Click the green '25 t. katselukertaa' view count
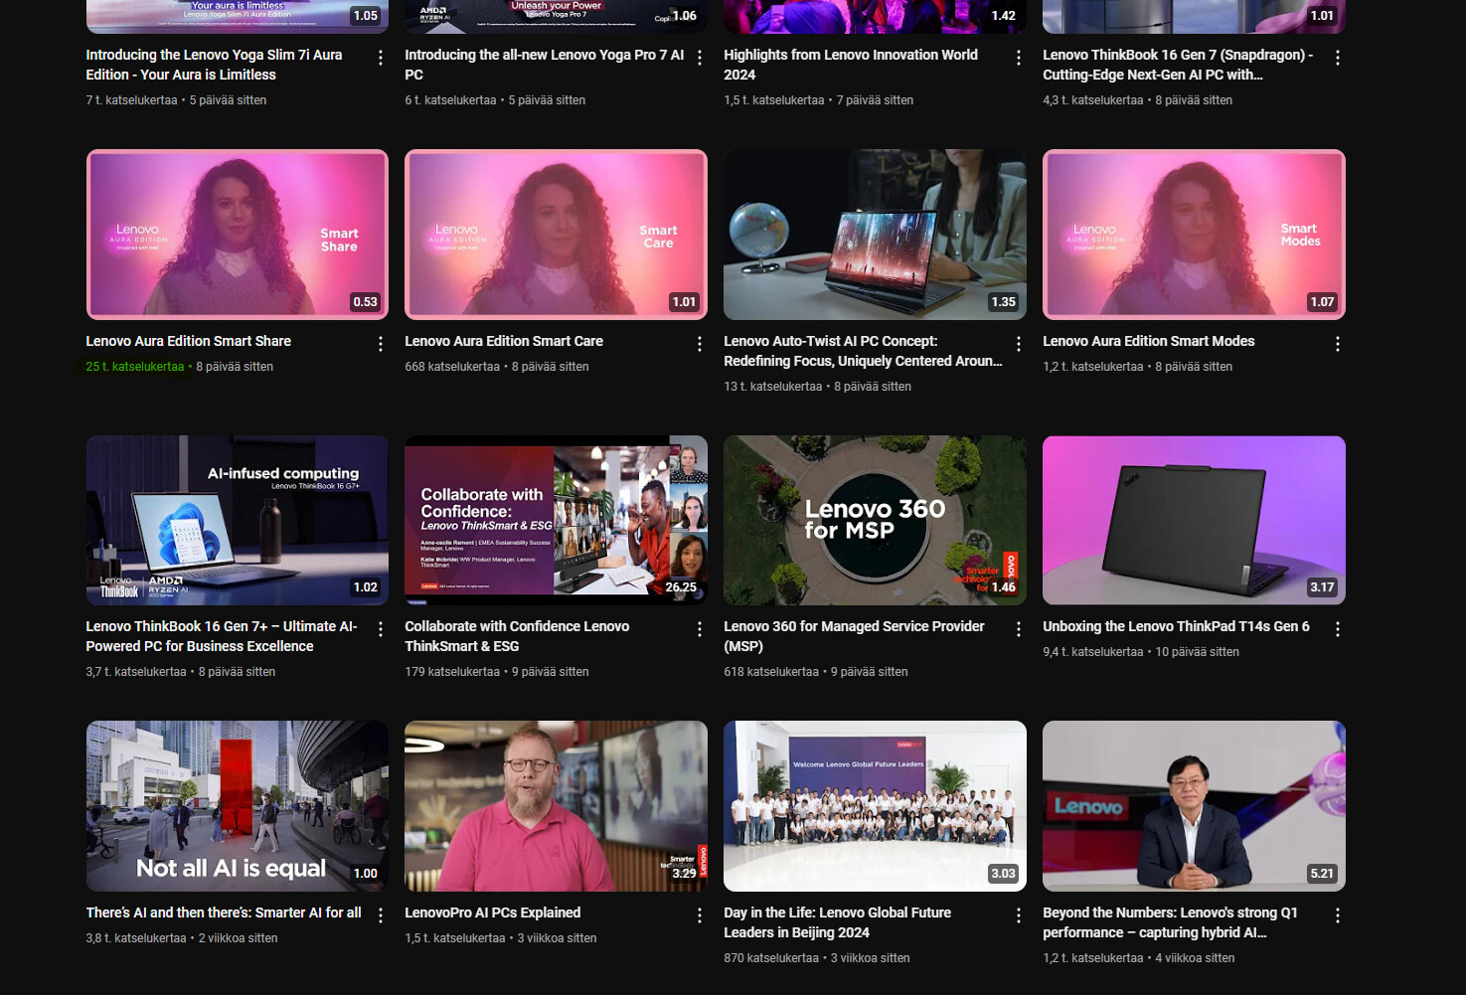Screen dimensions: 1466x995 (x=135, y=367)
